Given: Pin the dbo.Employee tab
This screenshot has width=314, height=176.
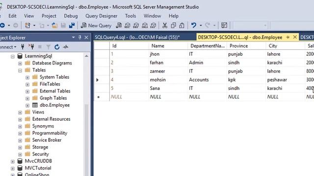Looking at the screenshot, I should coord(288,37).
